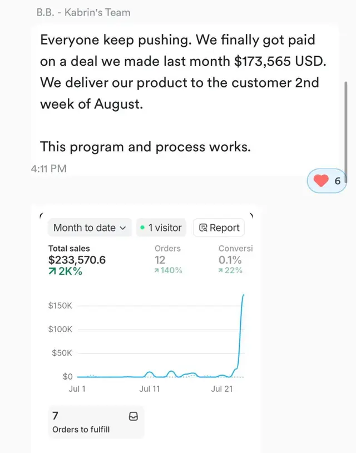Open the Report button
Viewport: 356px width, 453px height.
point(219,228)
